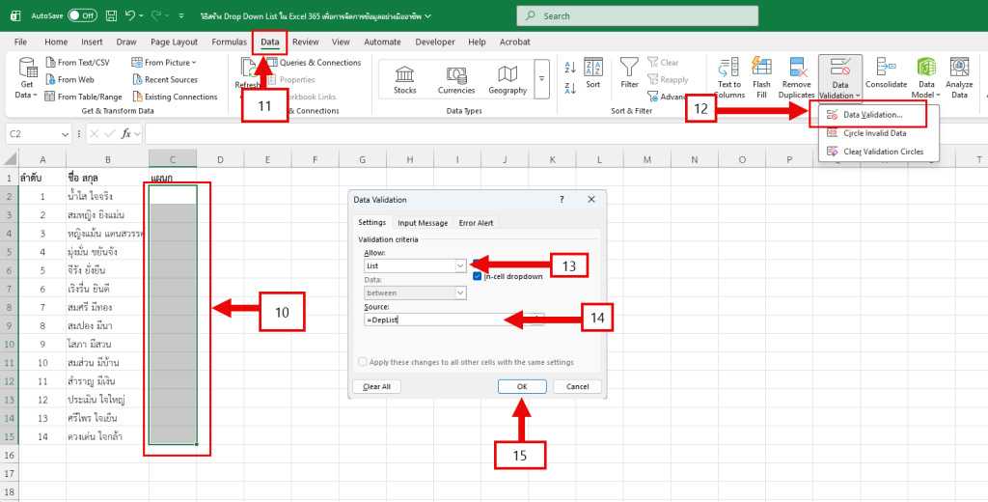
Task: Click From Table/Range icon
Action: click(52, 97)
